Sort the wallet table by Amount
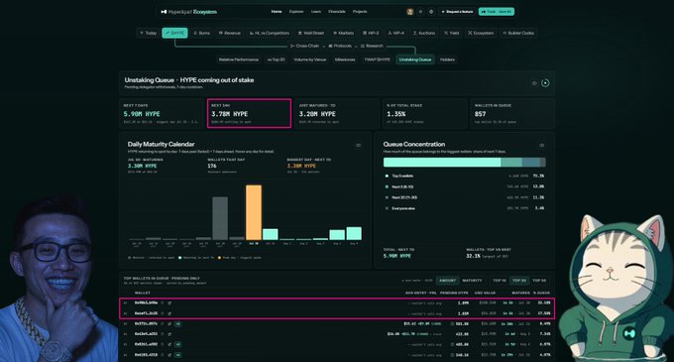Screen dimensions: 674x362 447,281
